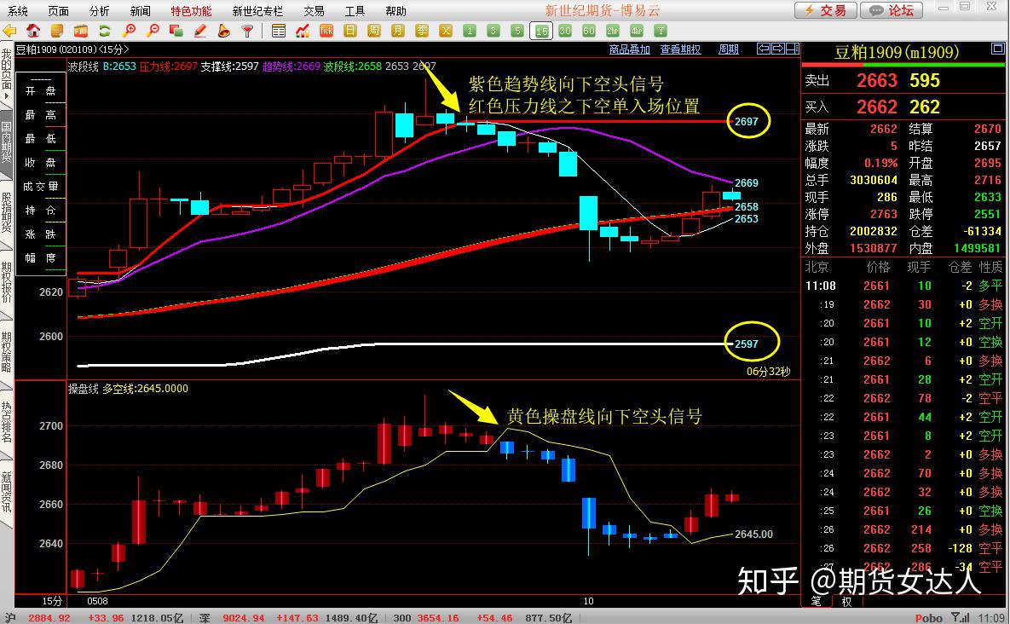Click the red filter funnel icon
Image resolution: width=1010 pixels, height=624 pixels.
(247, 31)
